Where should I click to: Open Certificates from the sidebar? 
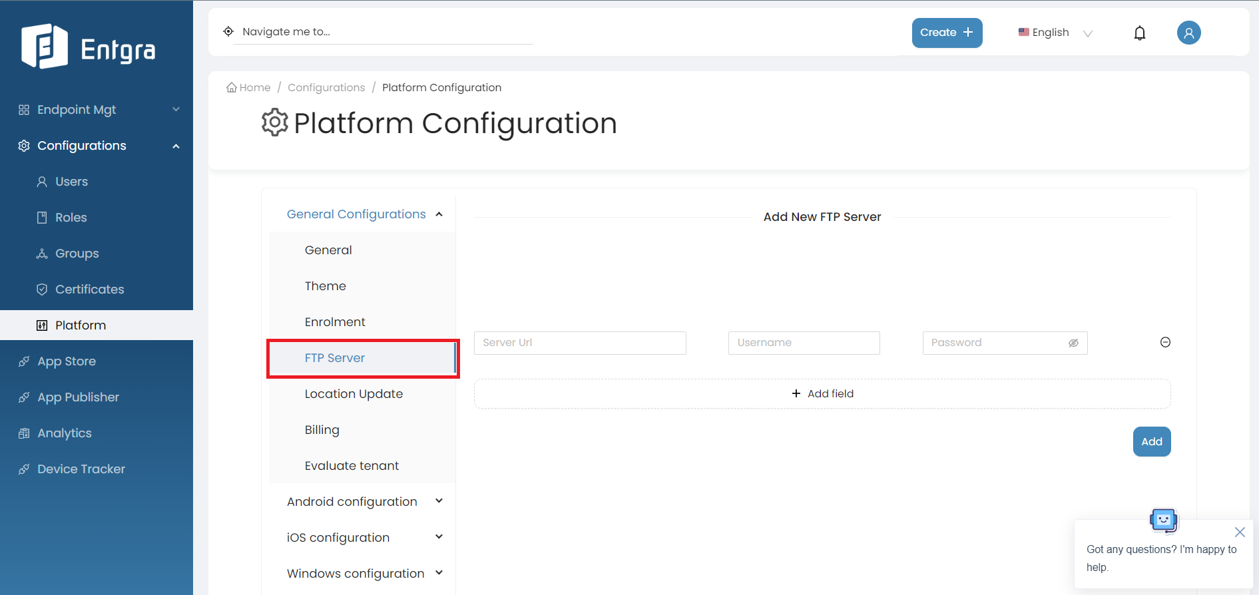pyautogui.click(x=89, y=290)
